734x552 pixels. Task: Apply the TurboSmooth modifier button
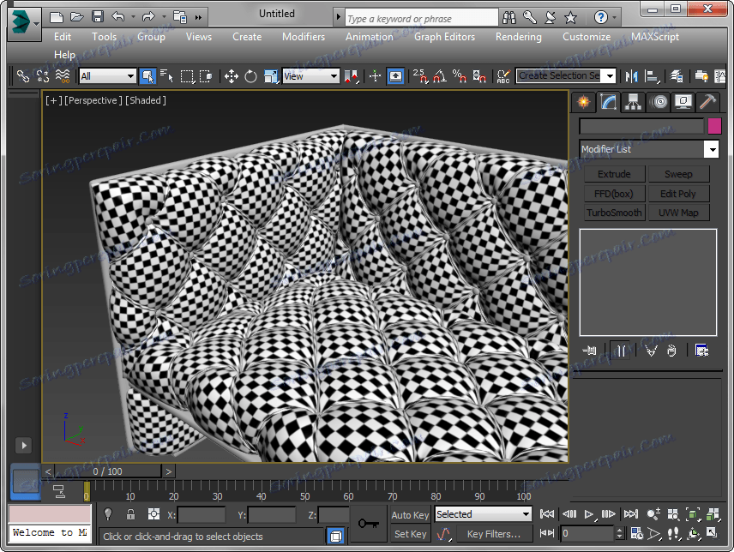pyautogui.click(x=614, y=213)
